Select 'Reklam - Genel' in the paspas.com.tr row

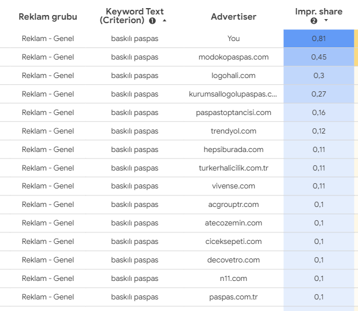48,297
